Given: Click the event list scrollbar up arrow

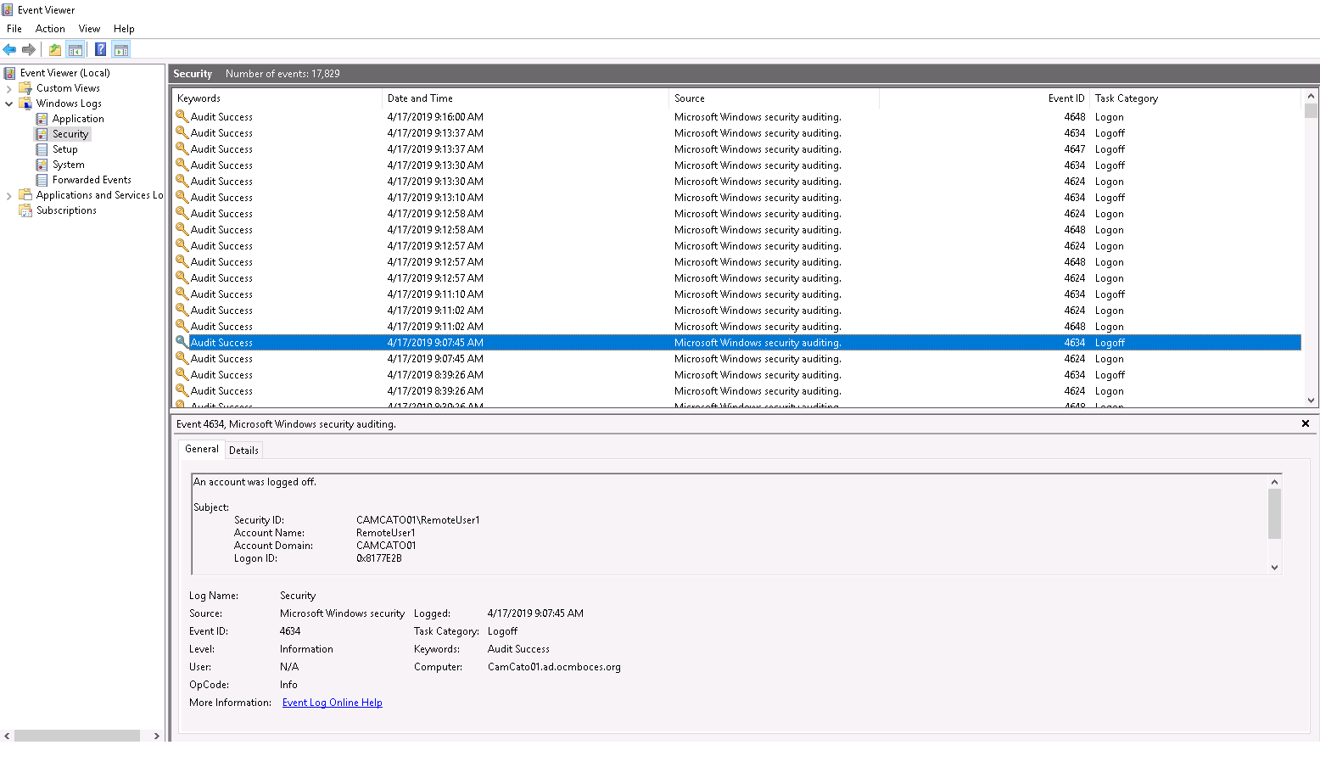Looking at the screenshot, I should [x=1311, y=96].
